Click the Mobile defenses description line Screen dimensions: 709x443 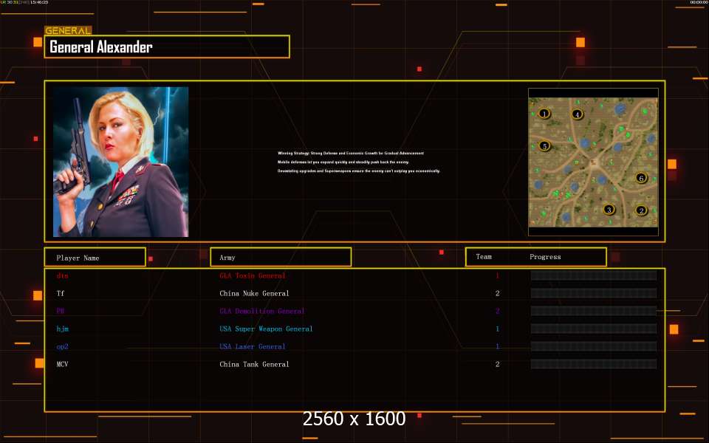pos(343,162)
